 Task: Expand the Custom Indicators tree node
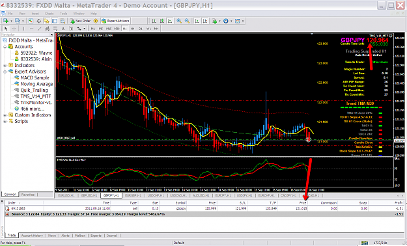5,115
